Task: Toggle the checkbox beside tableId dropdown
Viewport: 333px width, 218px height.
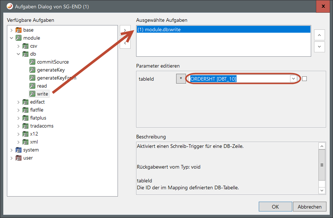Action: pos(305,79)
